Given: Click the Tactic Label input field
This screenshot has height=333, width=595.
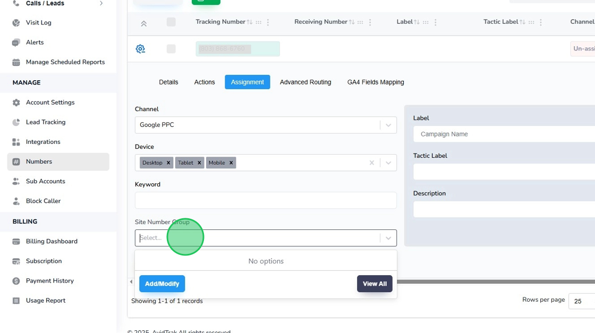Looking at the screenshot, I should tap(504, 172).
